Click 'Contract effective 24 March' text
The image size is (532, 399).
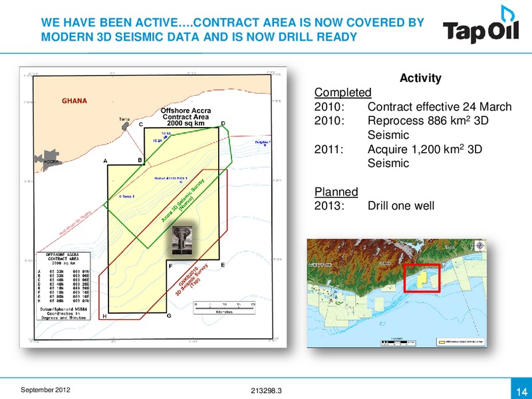point(440,106)
